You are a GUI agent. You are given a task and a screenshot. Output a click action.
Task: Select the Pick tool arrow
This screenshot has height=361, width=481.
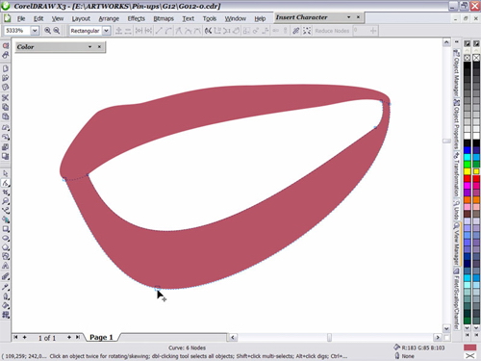pyautogui.click(x=6, y=173)
